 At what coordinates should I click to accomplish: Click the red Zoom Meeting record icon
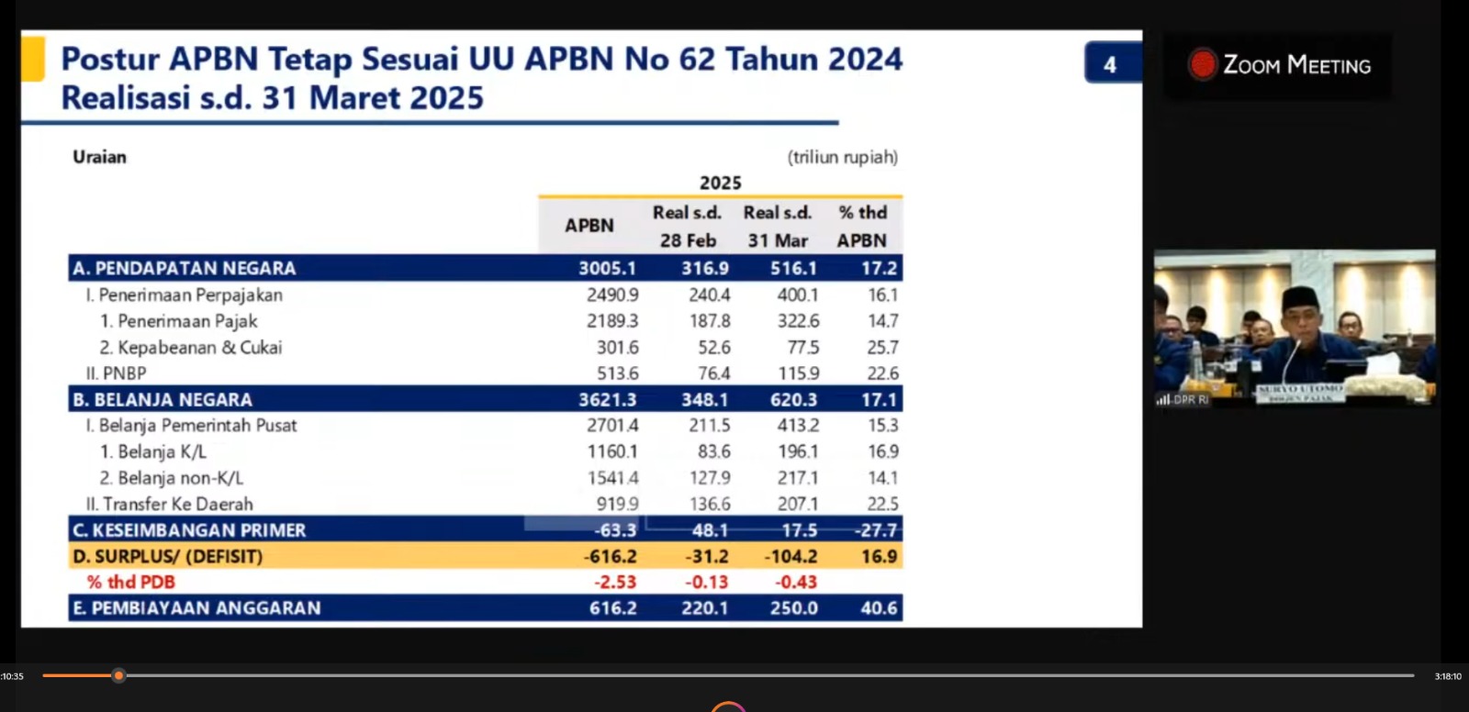click(1202, 64)
